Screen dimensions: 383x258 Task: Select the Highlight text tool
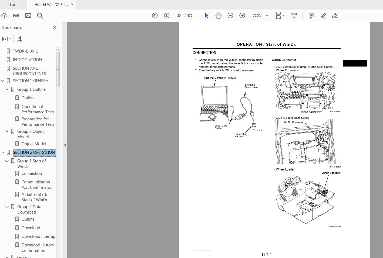tap(323, 15)
